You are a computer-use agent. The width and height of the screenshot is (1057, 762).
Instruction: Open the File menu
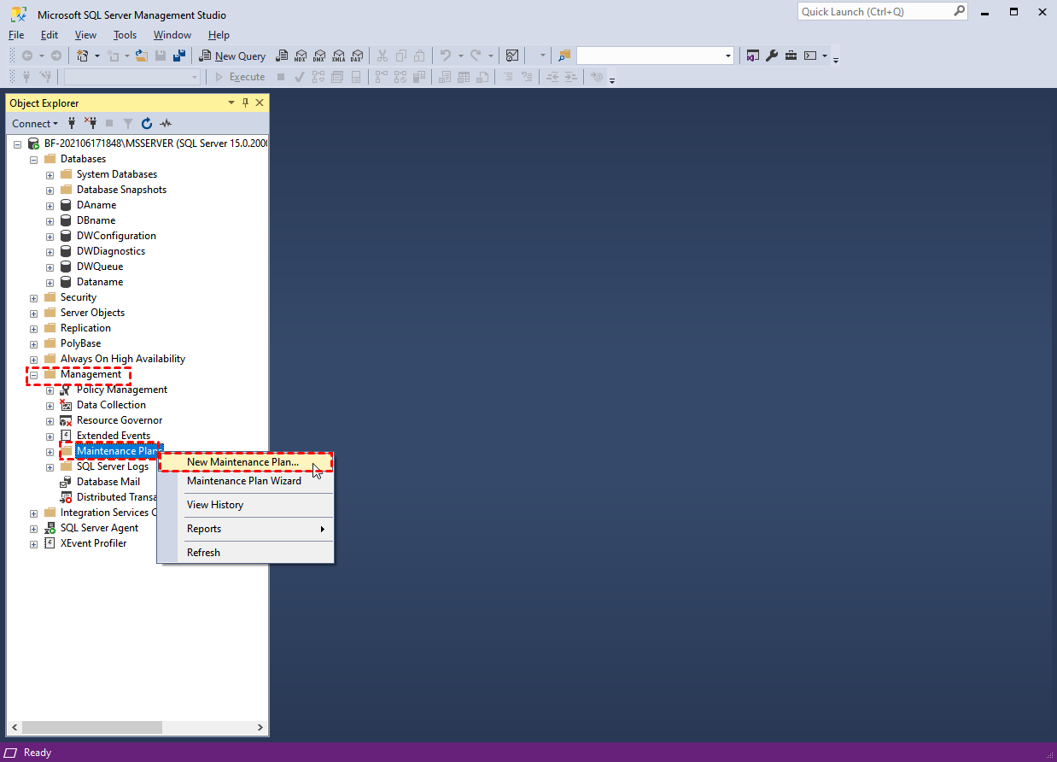tap(16, 35)
